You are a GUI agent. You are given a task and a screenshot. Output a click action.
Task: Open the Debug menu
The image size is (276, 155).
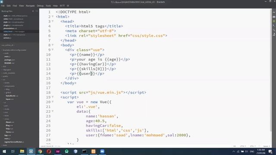[40, 6]
